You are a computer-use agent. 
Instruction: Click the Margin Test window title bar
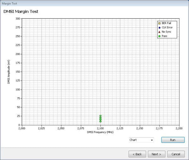click(x=94, y=3)
